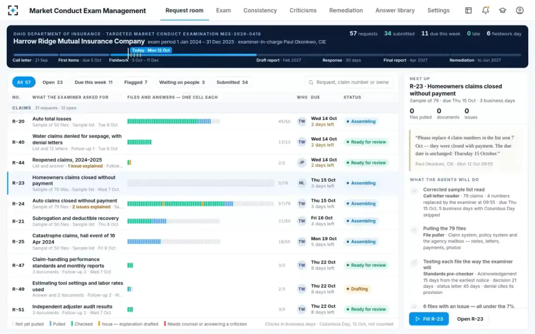
Task: Click Ready for review status on R-40
Action: (366, 142)
